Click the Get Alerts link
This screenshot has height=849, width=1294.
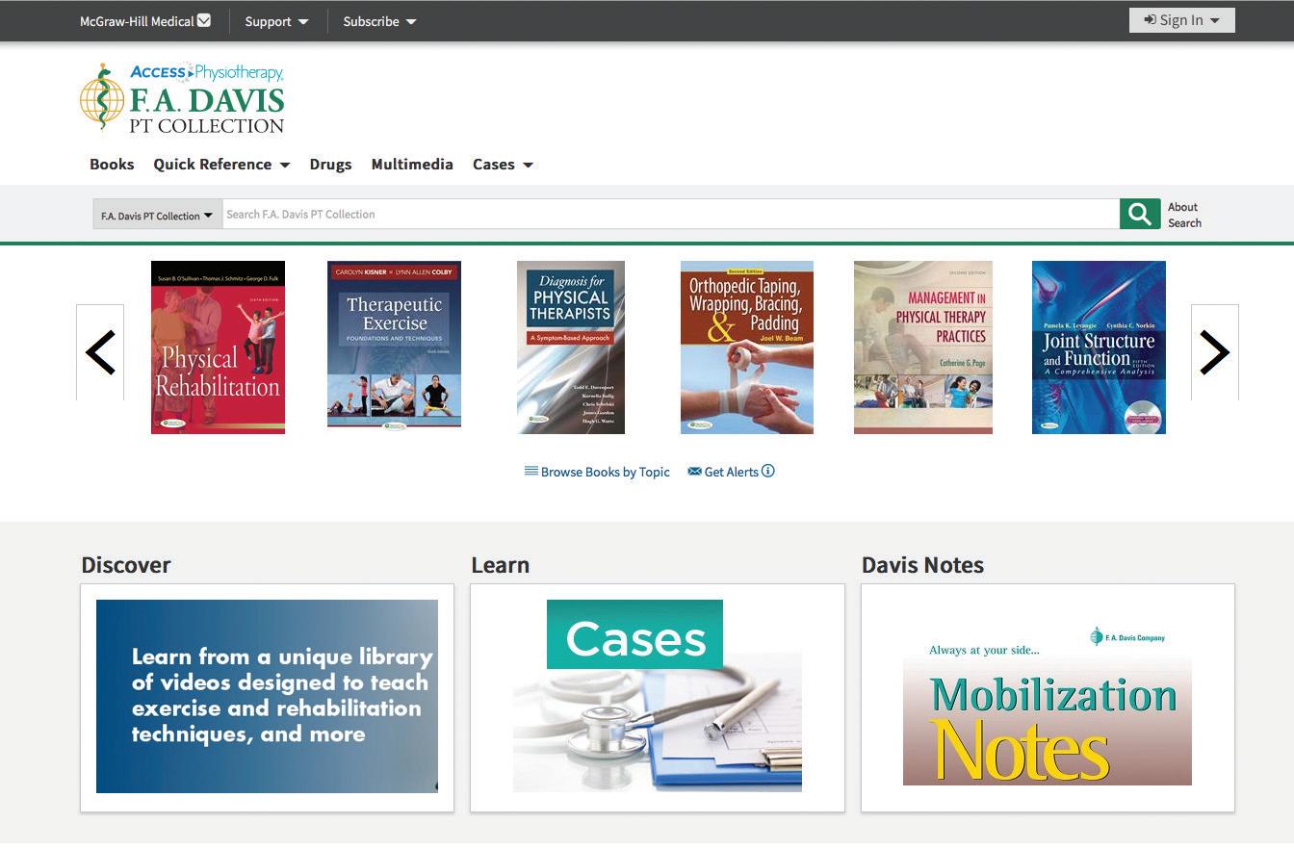pos(723,472)
